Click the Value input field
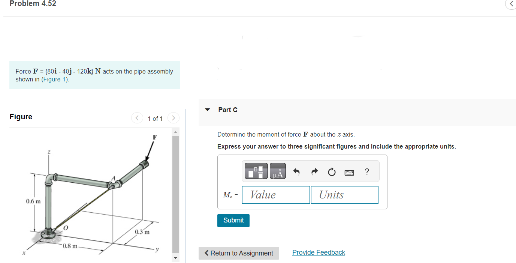Screen dimensions: 516x263 point(276,194)
